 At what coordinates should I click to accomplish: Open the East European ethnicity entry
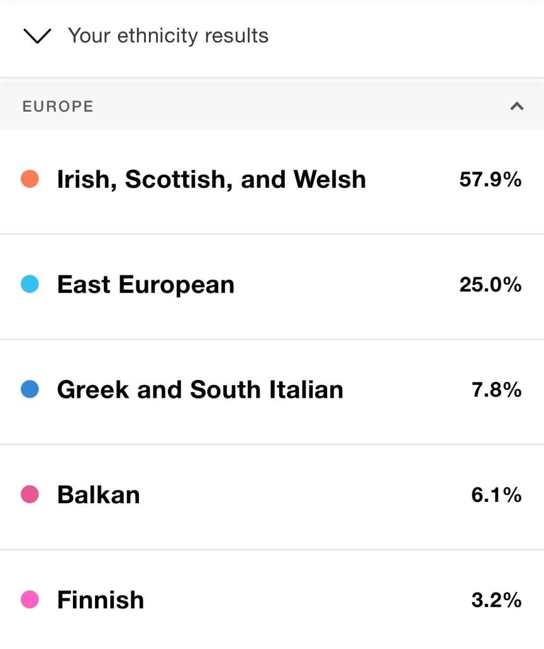[146, 285]
